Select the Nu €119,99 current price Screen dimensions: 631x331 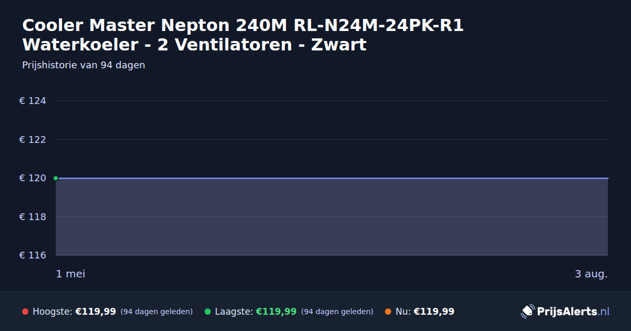[434, 312]
